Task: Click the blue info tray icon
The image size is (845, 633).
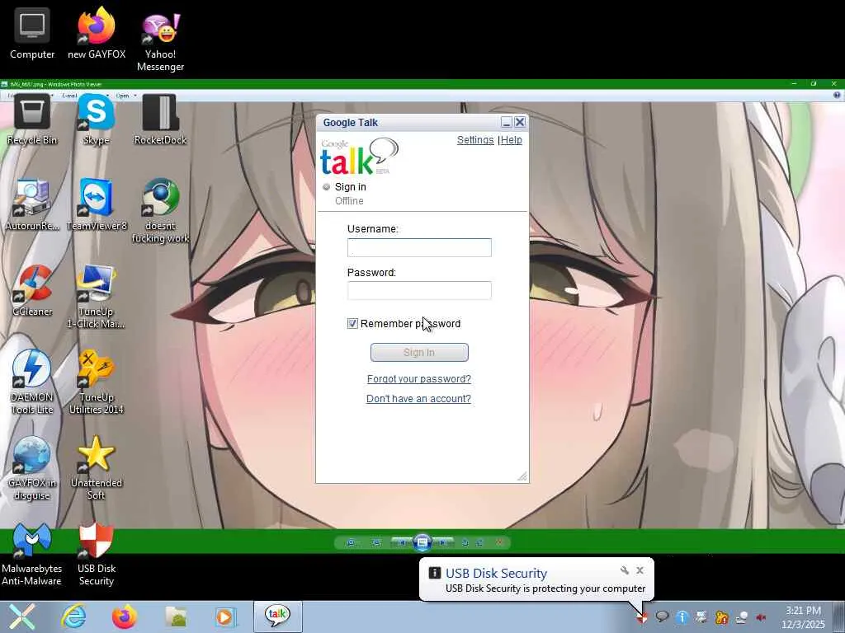Action: click(682, 617)
